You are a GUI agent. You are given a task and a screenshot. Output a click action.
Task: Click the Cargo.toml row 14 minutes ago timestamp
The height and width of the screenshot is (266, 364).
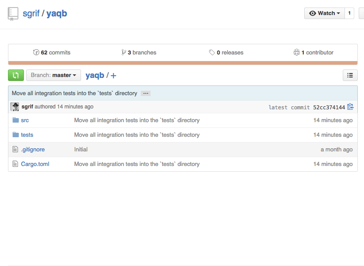point(333,164)
